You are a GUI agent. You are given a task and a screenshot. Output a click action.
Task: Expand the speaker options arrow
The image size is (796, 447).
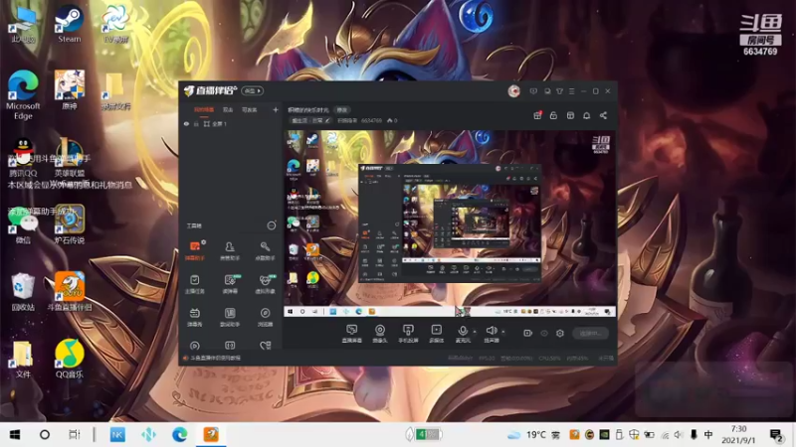503,332
